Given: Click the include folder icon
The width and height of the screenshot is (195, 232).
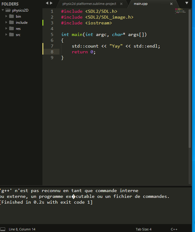Looking at the screenshot, I should tap(11, 22).
